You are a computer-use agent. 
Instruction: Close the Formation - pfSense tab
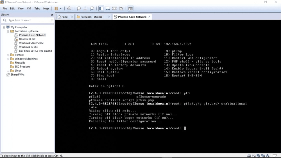[x=109, y=17]
